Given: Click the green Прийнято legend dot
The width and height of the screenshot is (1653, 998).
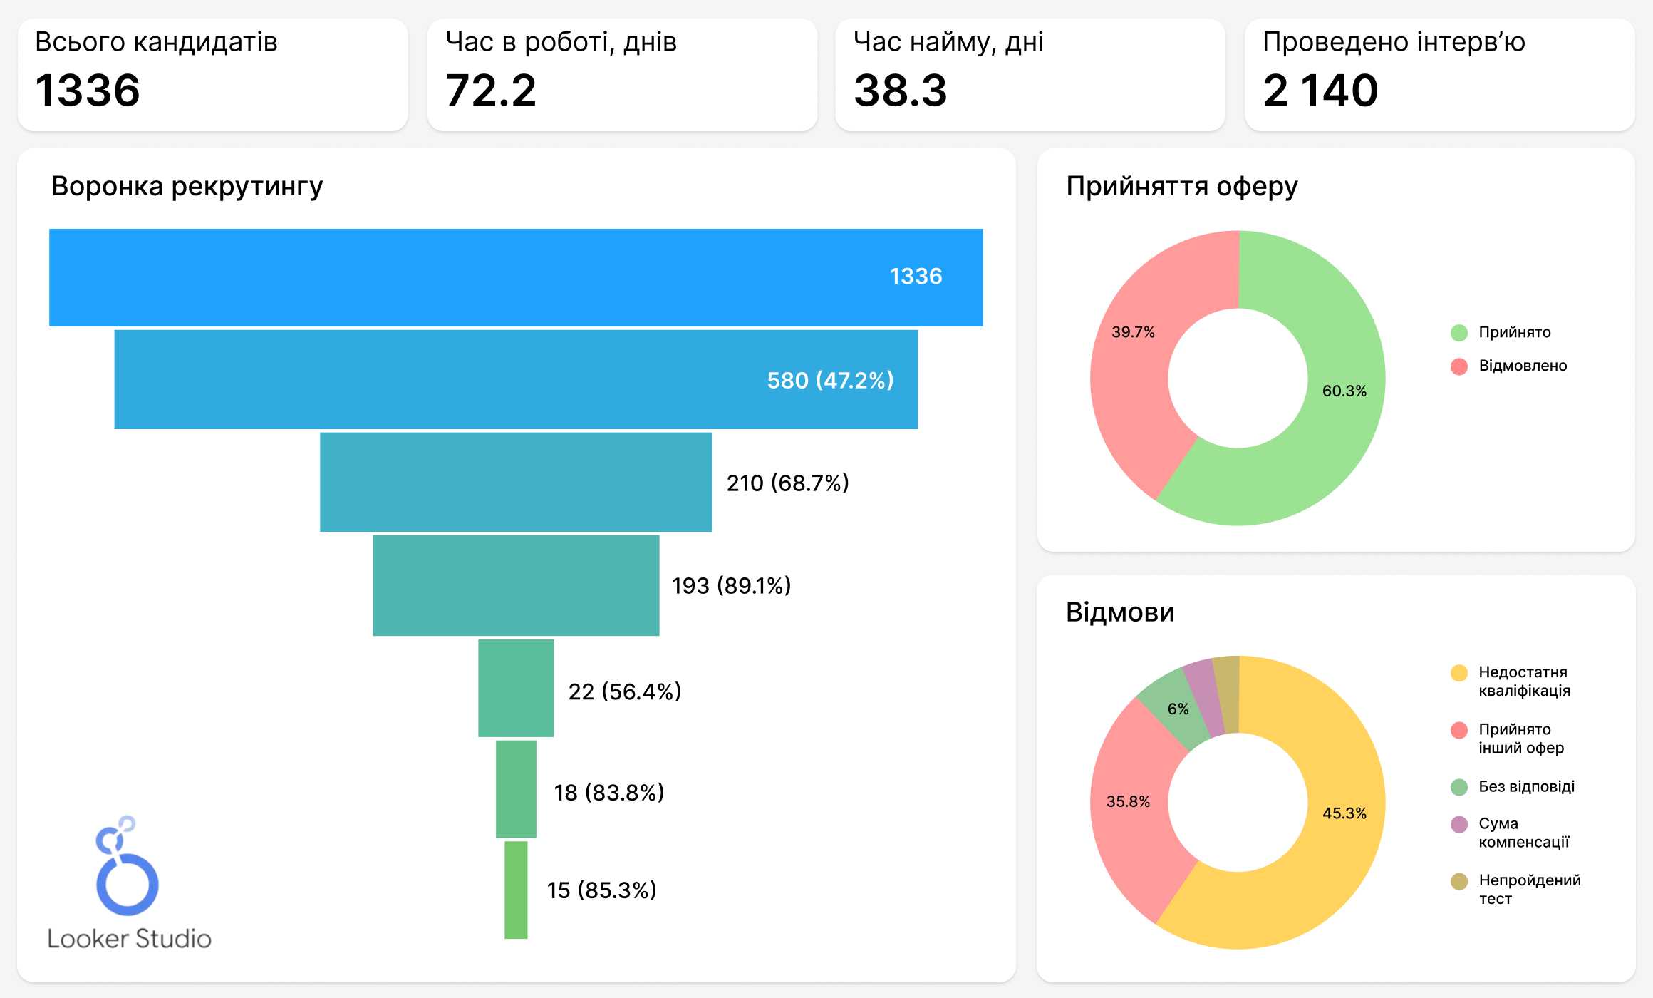Looking at the screenshot, I should (1458, 333).
